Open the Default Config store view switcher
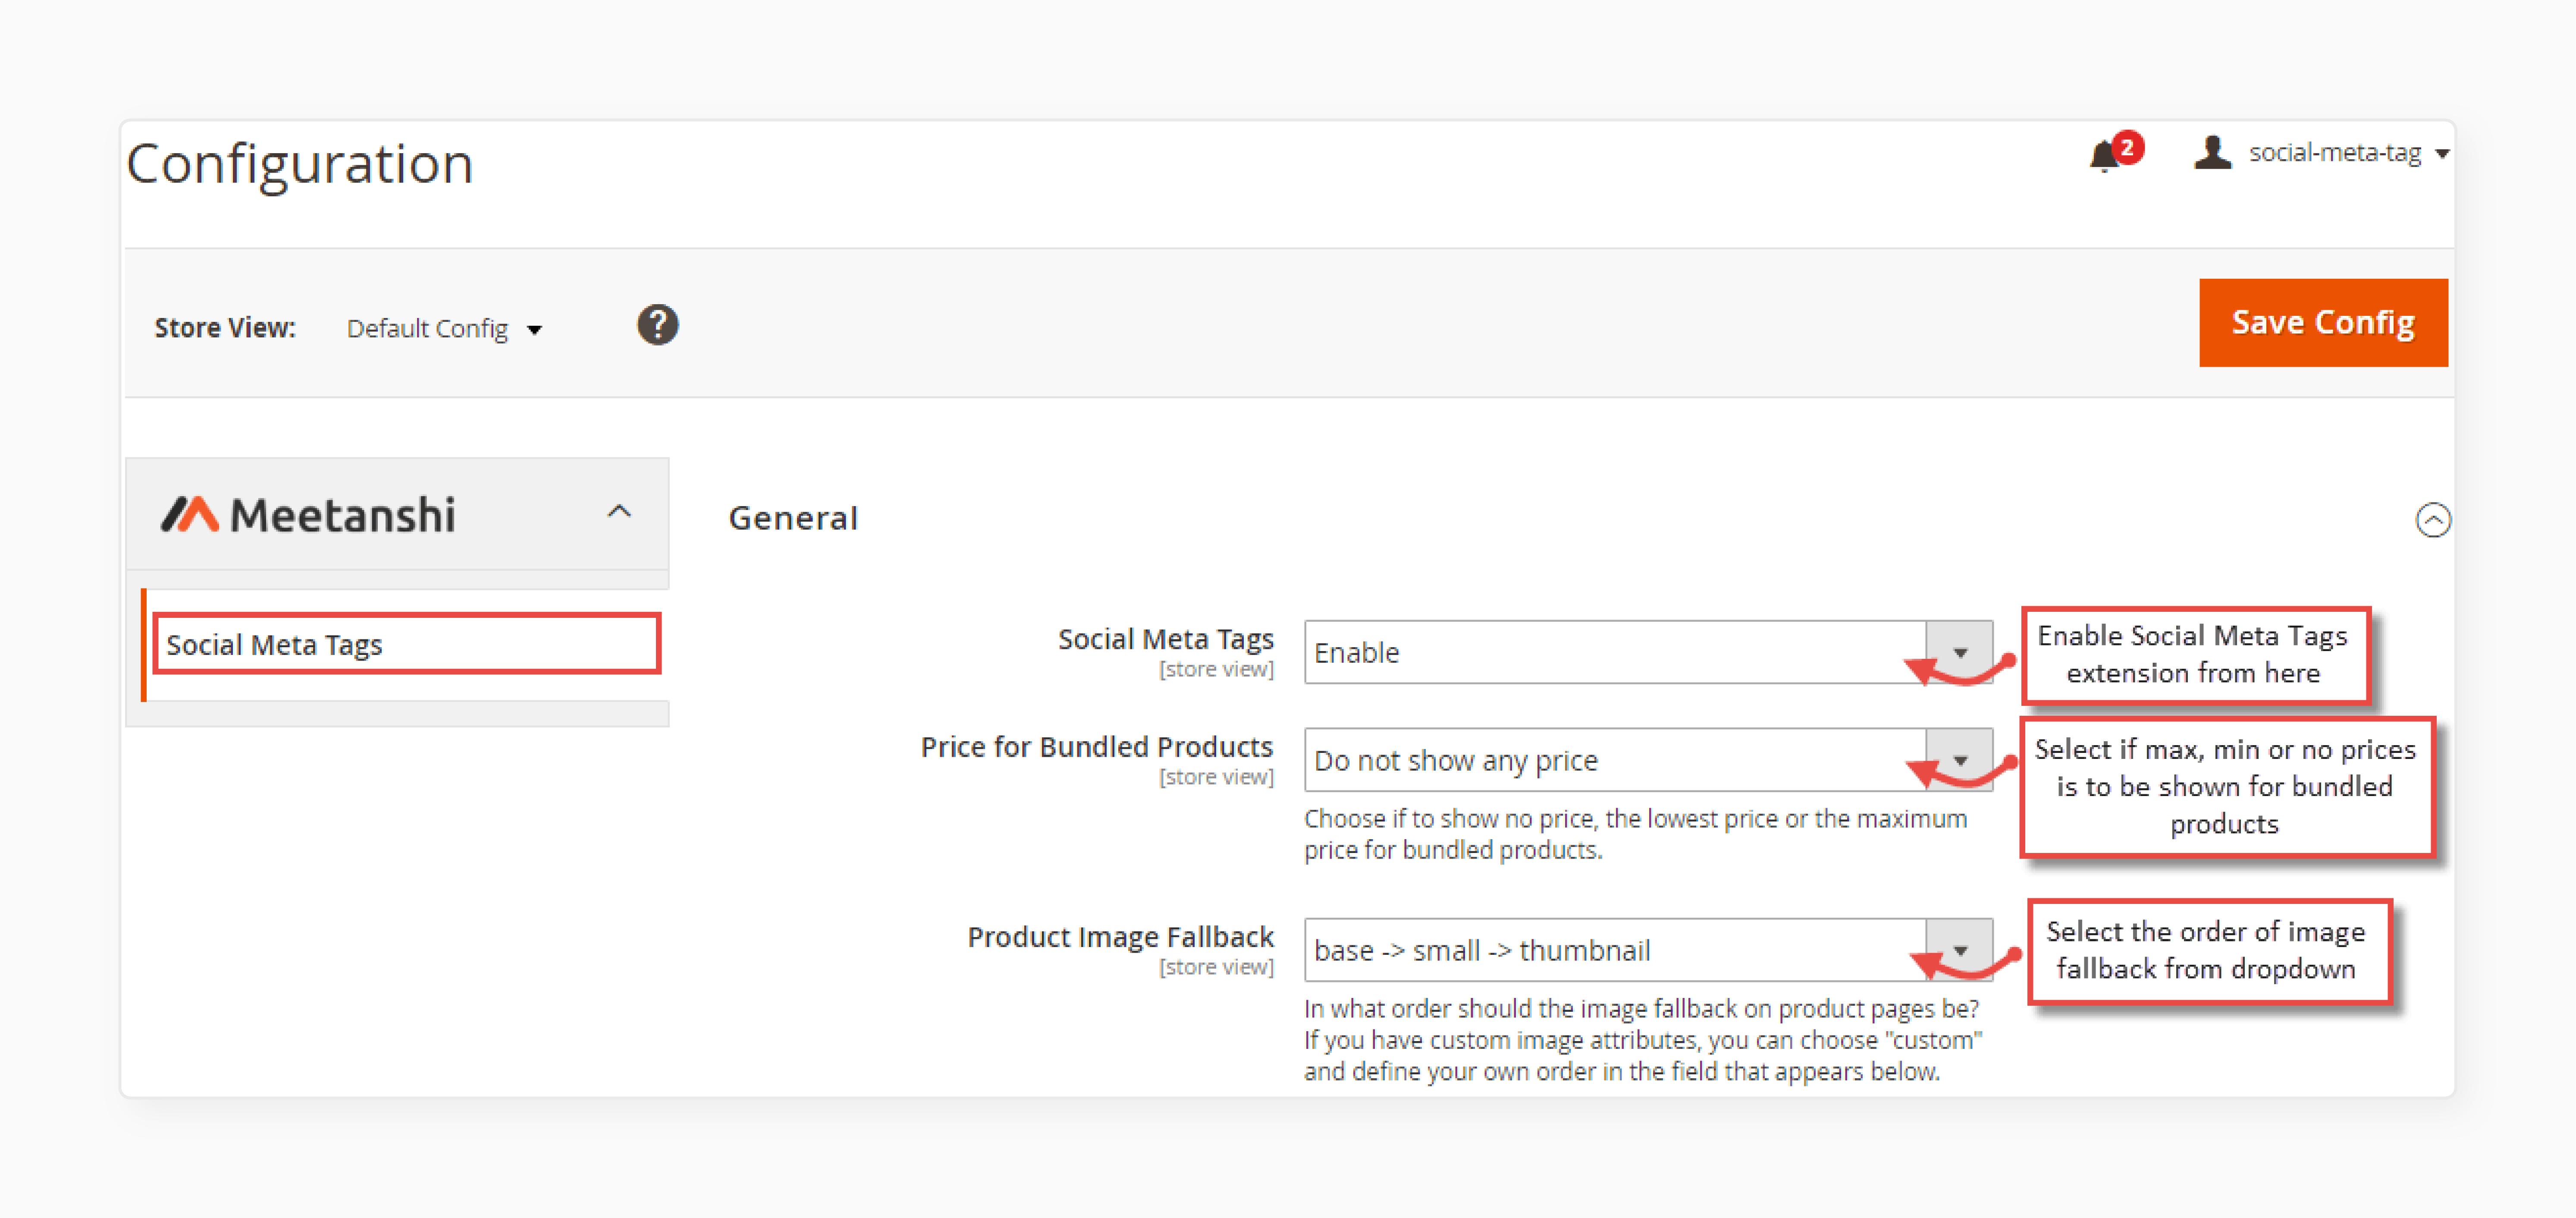The height and width of the screenshot is (1218, 2576). click(x=444, y=328)
